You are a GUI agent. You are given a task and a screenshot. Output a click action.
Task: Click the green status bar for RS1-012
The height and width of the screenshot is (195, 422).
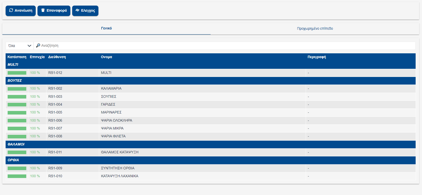click(17, 73)
